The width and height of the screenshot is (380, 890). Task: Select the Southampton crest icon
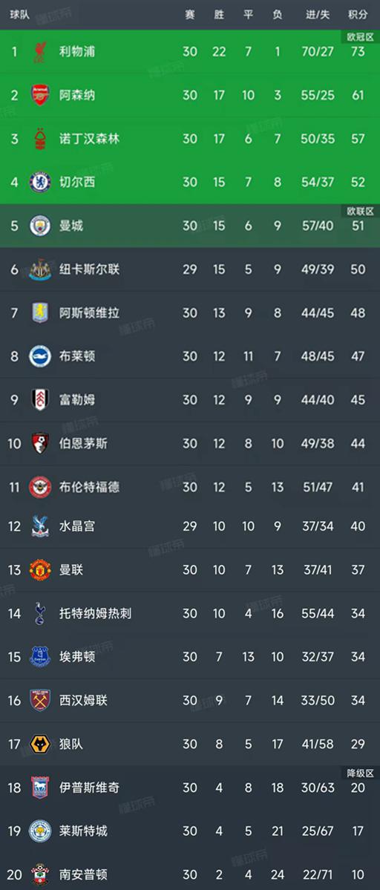(39, 874)
